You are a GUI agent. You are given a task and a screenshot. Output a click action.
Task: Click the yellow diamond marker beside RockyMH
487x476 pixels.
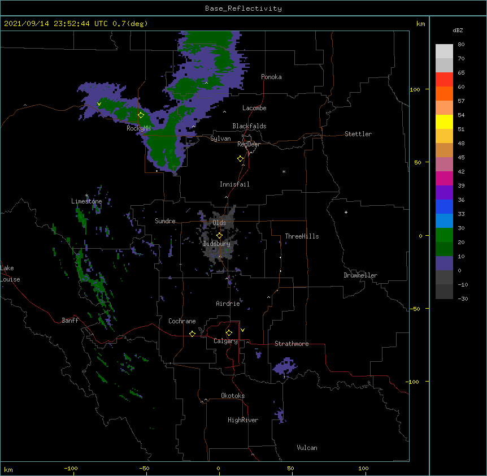click(141, 115)
